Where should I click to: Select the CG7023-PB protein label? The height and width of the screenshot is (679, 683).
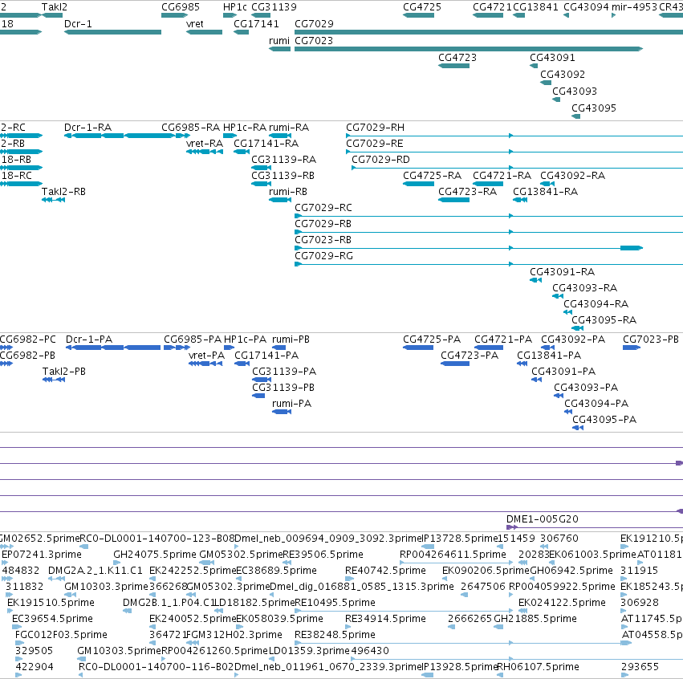(x=651, y=339)
